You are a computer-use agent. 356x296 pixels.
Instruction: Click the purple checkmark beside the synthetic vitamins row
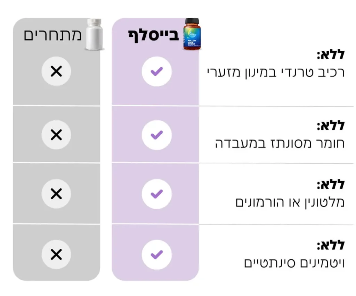156,255
